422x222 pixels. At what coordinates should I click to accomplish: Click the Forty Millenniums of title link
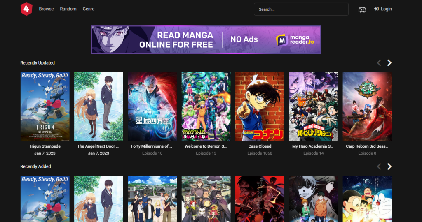click(x=152, y=146)
